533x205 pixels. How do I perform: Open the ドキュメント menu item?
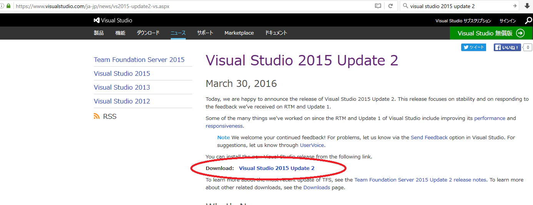click(x=276, y=33)
